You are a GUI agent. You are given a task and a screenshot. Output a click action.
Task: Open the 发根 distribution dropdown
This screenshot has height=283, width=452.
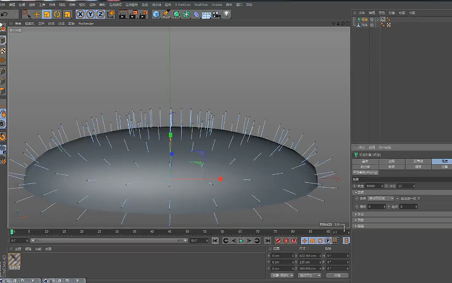381,198
